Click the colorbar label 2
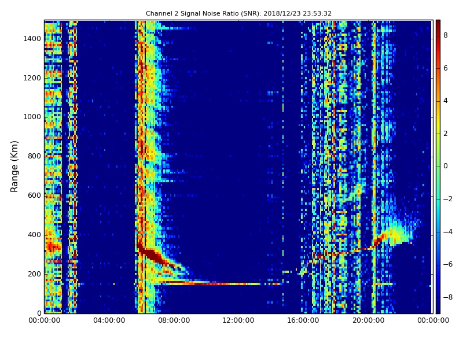This screenshot has height=347, width=463. [446, 134]
